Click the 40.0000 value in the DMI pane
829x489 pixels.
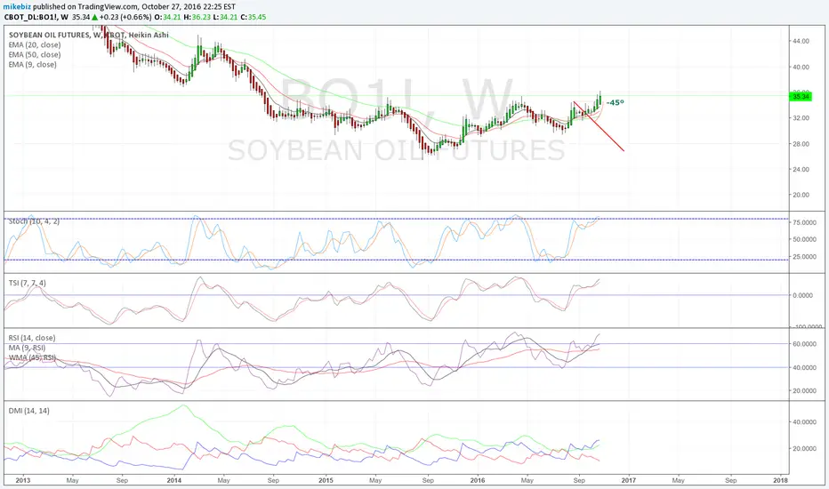click(803, 421)
